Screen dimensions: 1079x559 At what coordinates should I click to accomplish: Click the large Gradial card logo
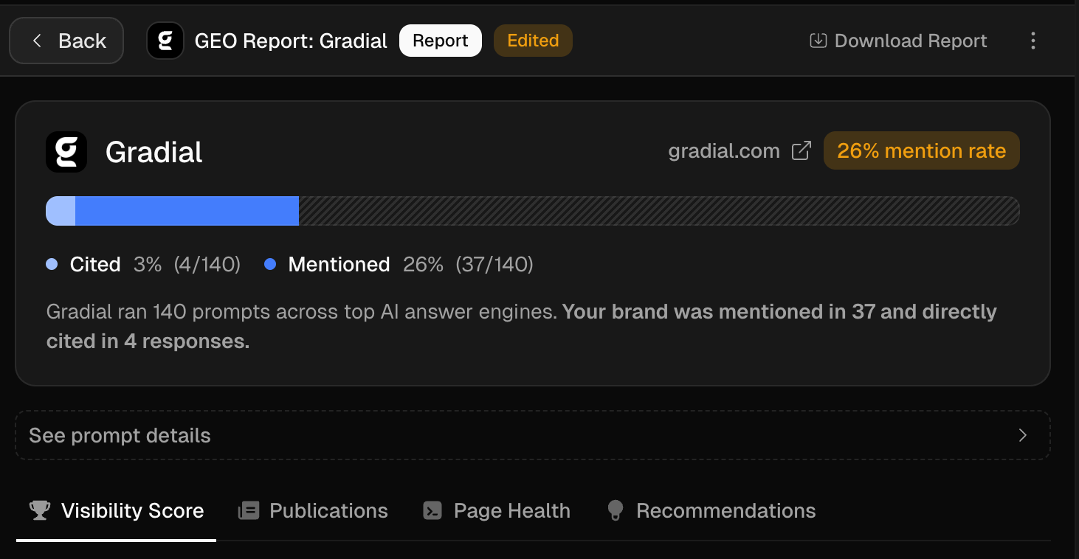(x=66, y=152)
